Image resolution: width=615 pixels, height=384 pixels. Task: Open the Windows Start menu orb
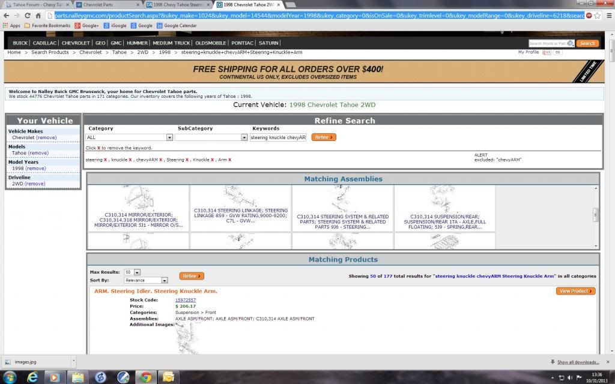tap(10, 377)
